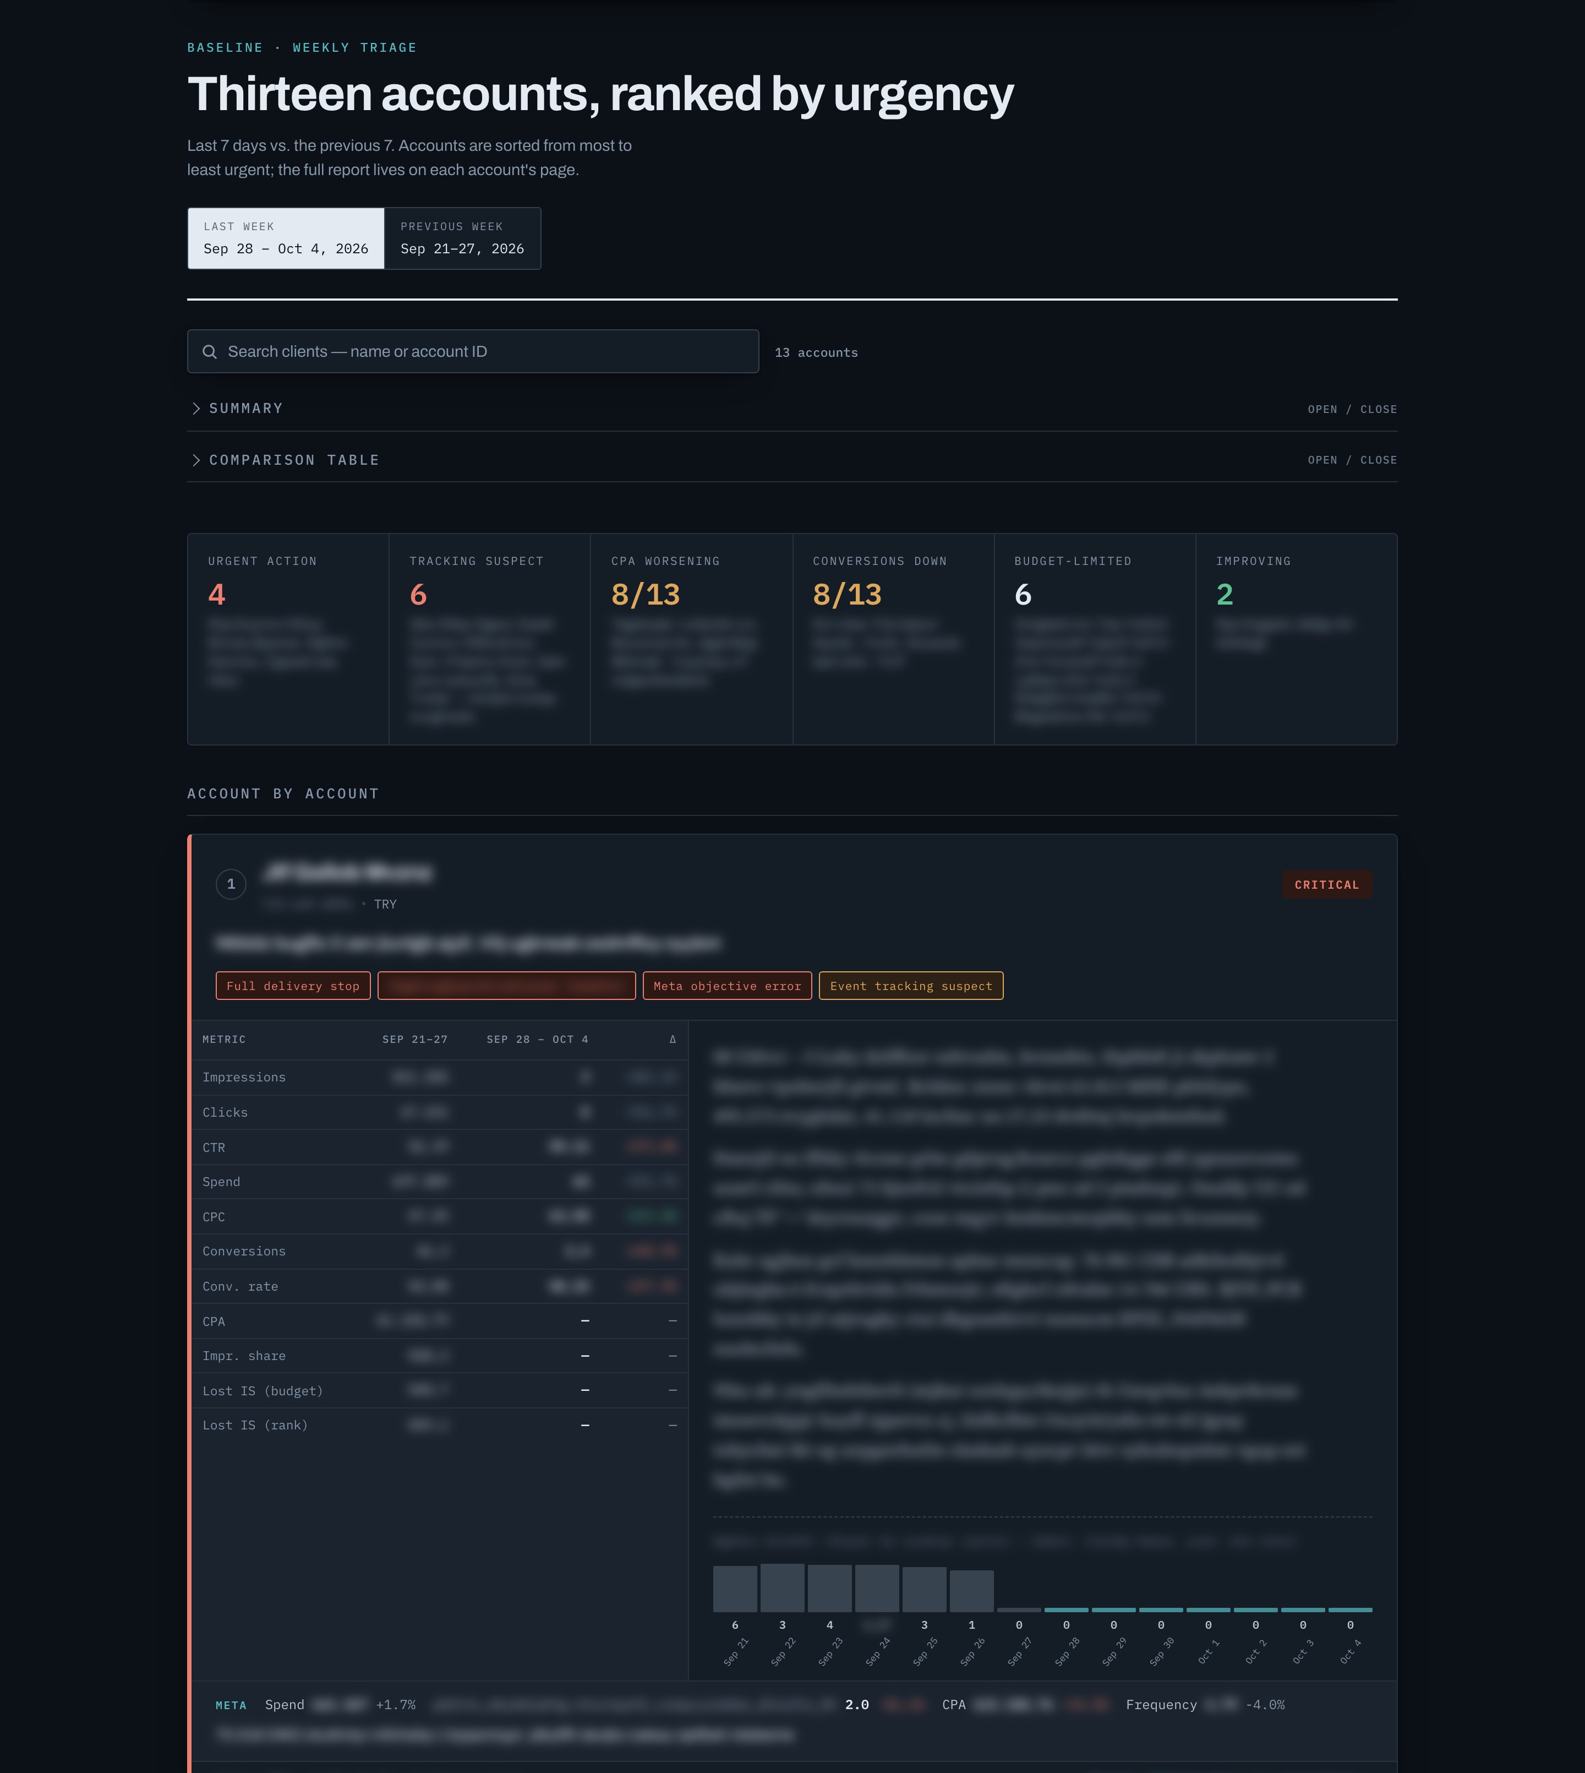The width and height of the screenshot is (1585, 1773).
Task: Click the Sep 21–27 column header
Action: [414, 1040]
